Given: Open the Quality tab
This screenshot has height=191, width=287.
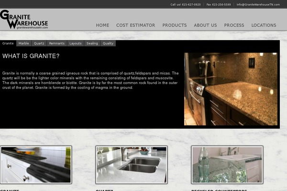Looking at the screenshot, I should [108, 43].
